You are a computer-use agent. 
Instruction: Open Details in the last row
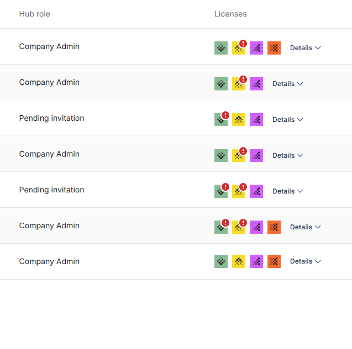click(305, 261)
